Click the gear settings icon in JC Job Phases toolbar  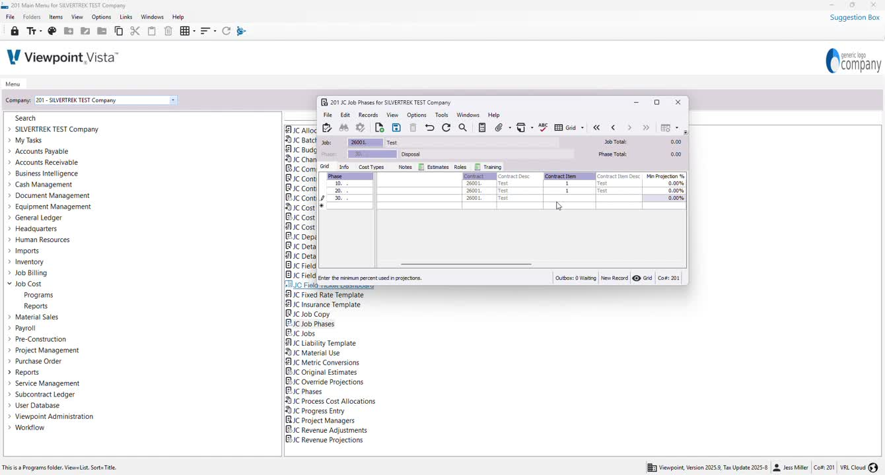pyautogui.click(x=361, y=128)
